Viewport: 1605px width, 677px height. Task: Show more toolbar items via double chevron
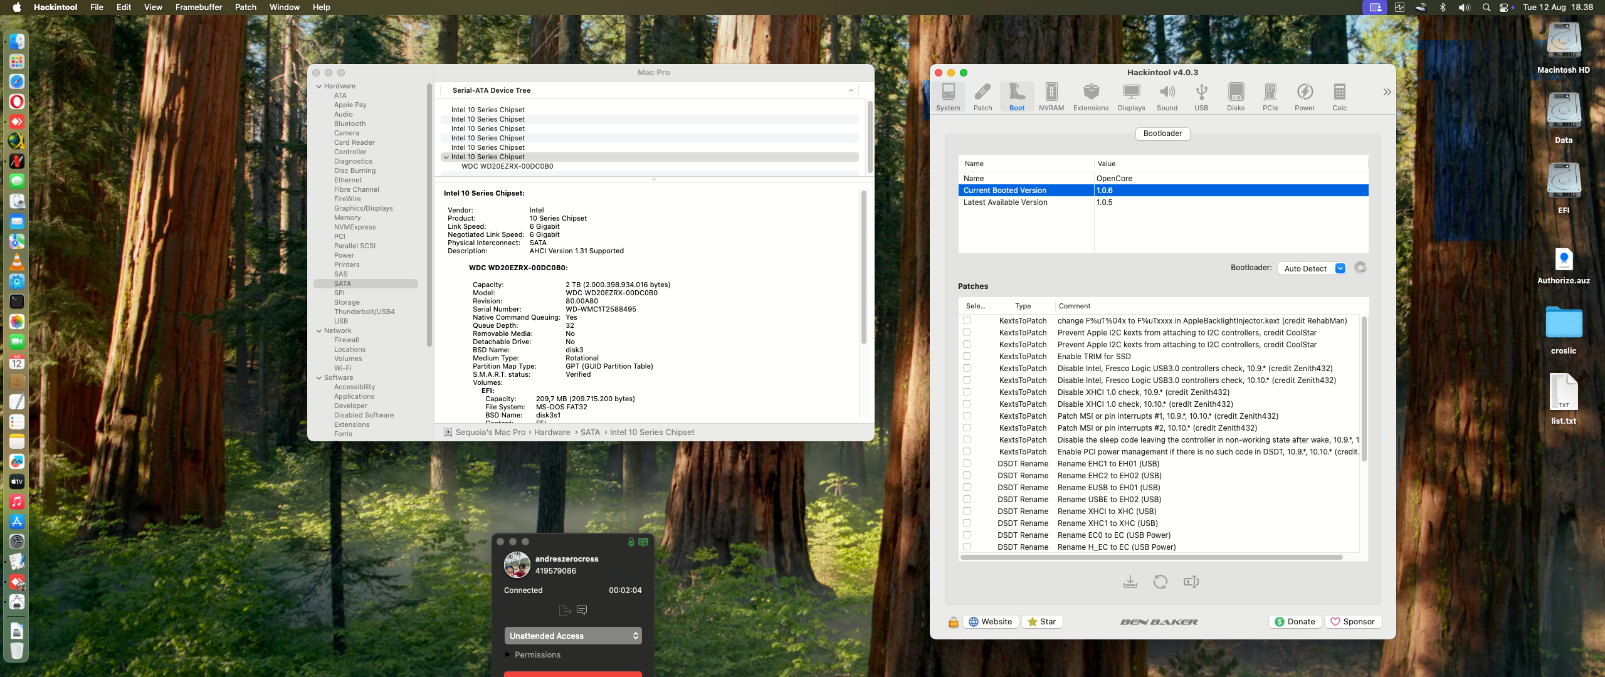click(1387, 92)
